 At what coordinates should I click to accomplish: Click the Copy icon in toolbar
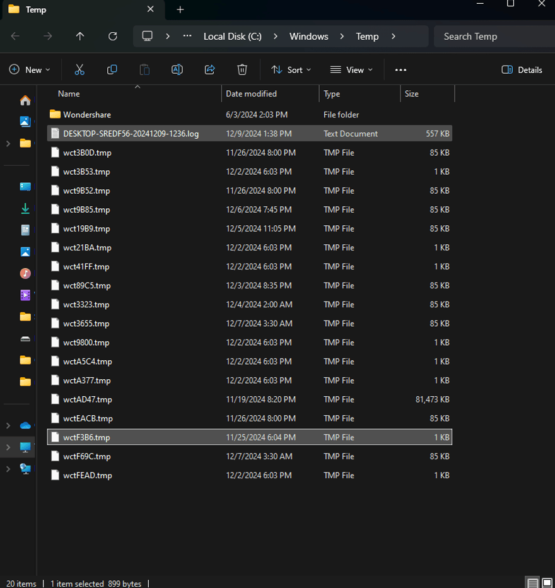112,70
